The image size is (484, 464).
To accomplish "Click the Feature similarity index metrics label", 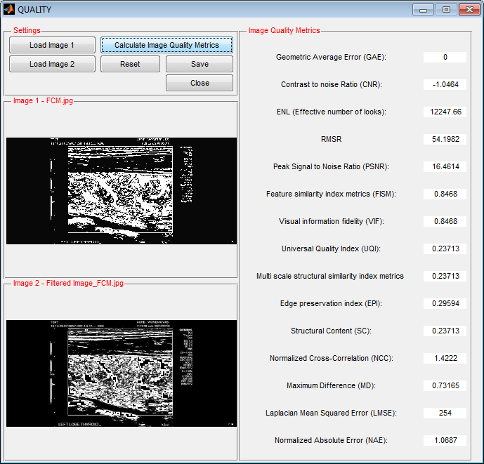I will click(331, 194).
